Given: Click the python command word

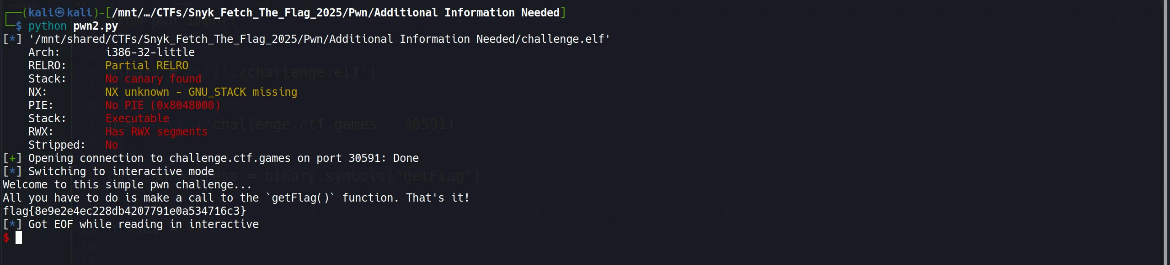Looking at the screenshot, I should pos(47,26).
